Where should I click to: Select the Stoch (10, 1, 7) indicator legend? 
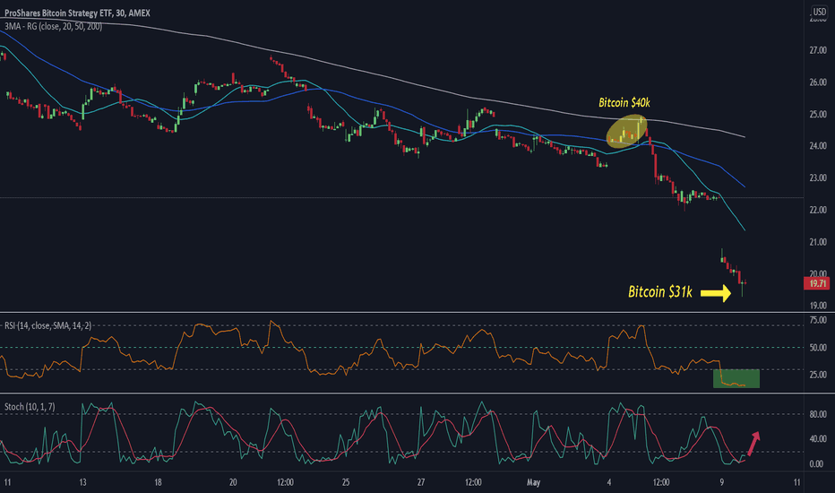30,407
